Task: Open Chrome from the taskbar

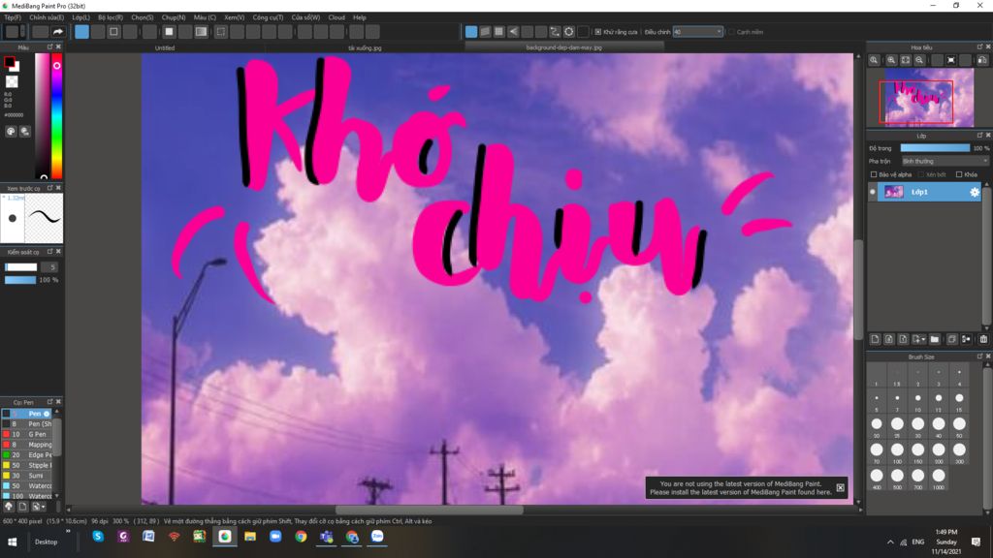Action: click(x=301, y=537)
